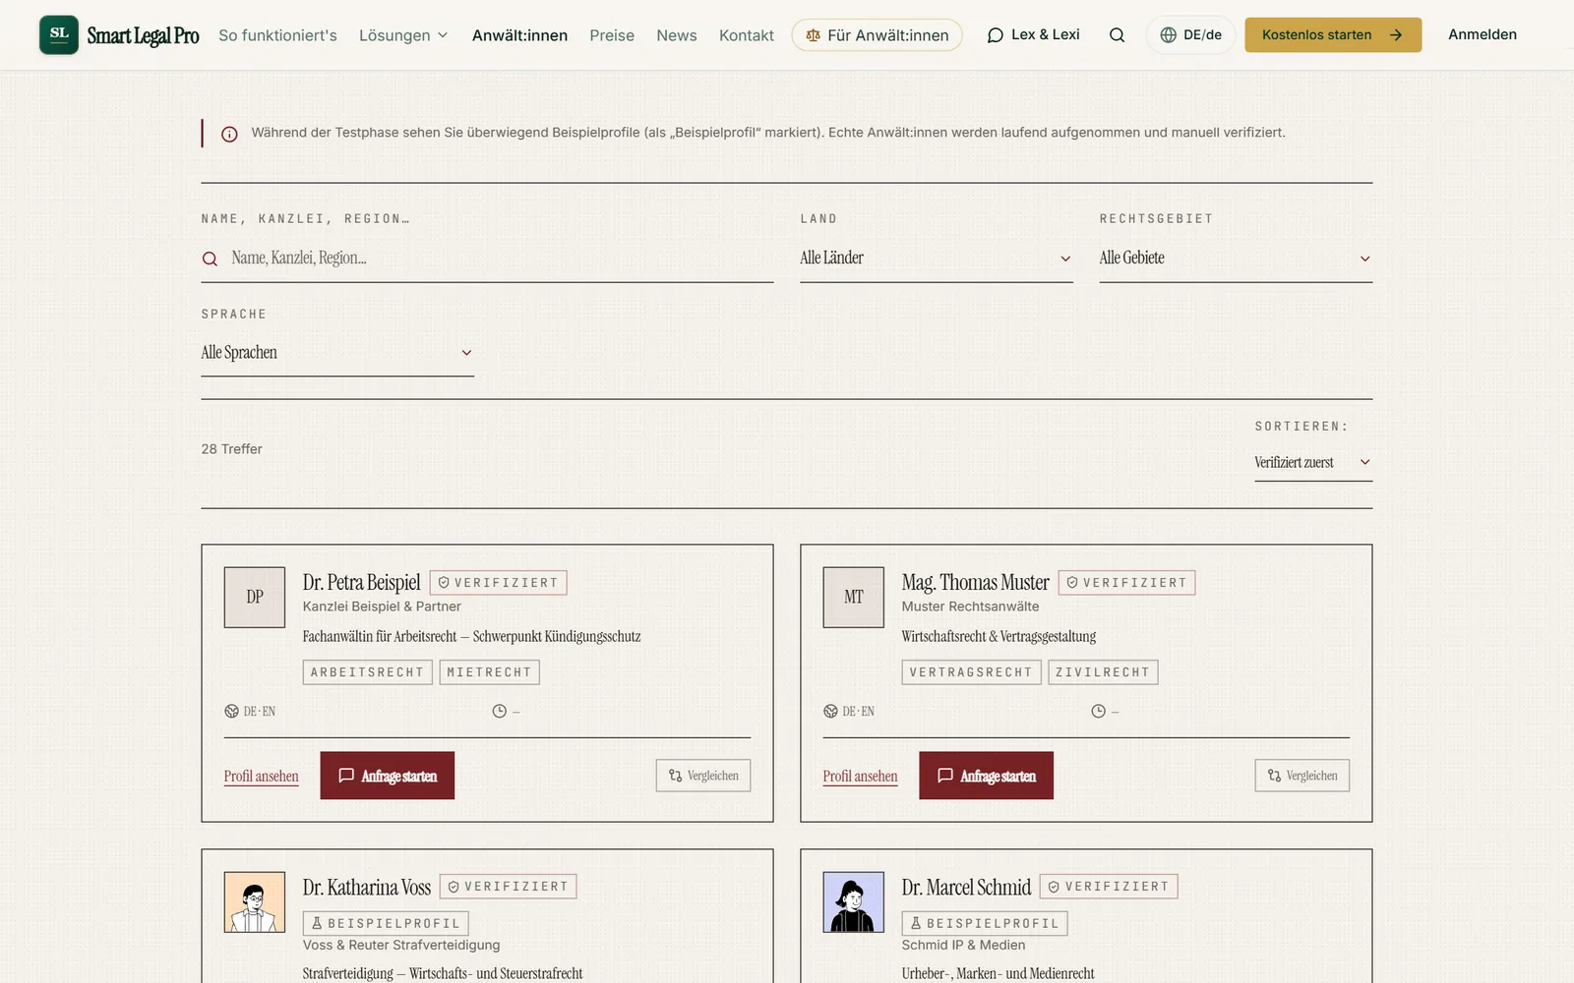1574x983 pixels.
Task: Click the Name, Kanzlei, Region search field
Action: click(x=488, y=259)
